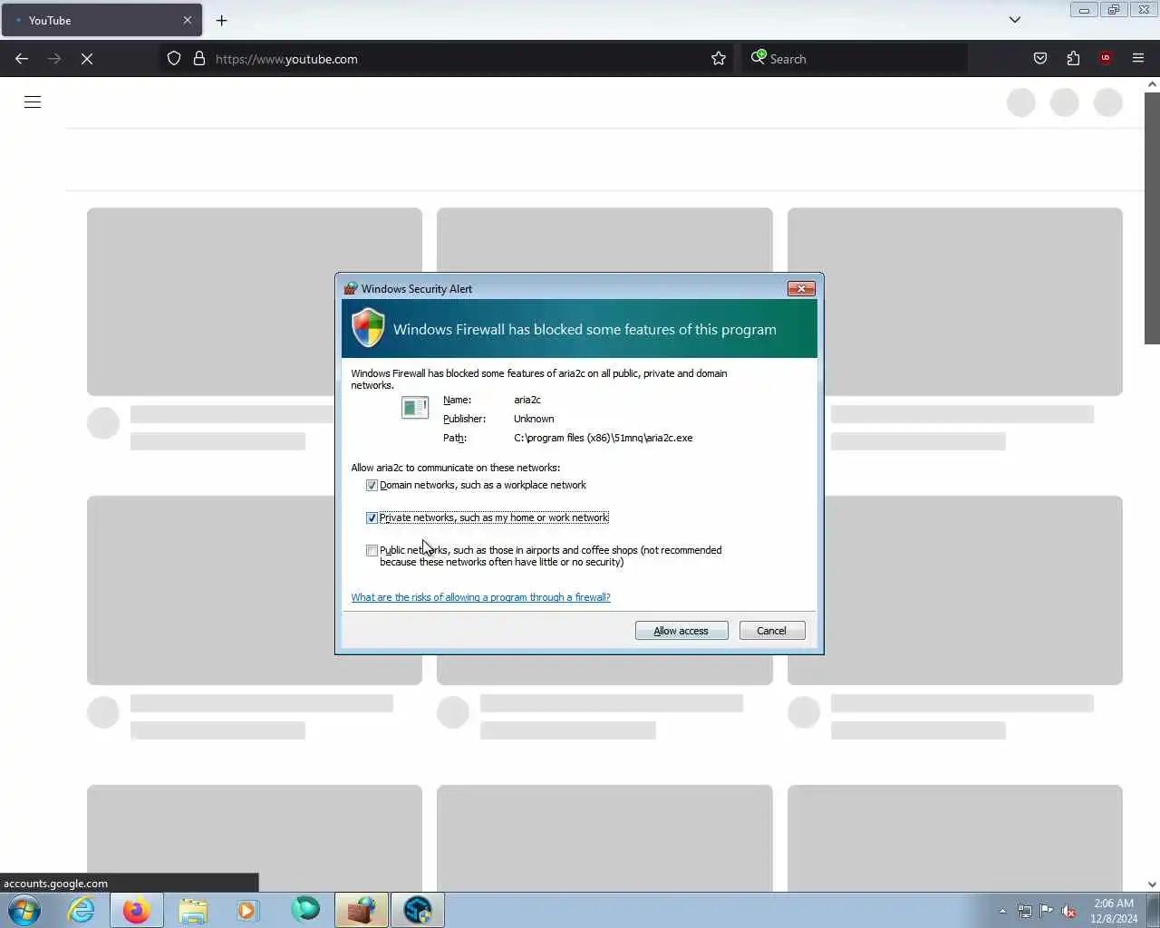Open firewall risks help link

480,597
